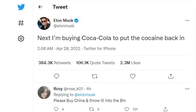Screen dimensions: 196x112
Task: Retweet the Coca-Cola tweet
Action: click(95, 76)
